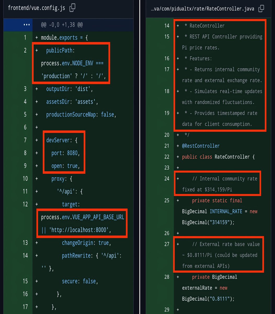
Task: Open the RateController.java file header
Action: coord(203,9)
